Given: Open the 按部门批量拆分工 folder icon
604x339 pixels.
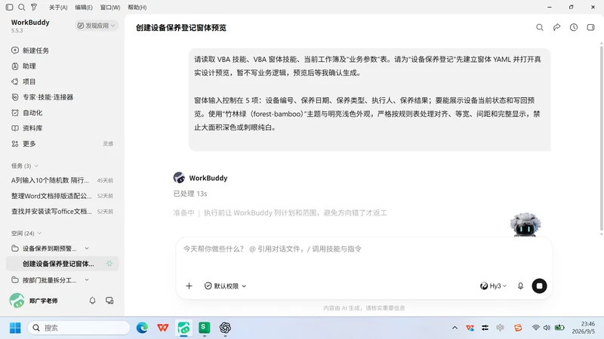Looking at the screenshot, I should pyautogui.click(x=14, y=279).
